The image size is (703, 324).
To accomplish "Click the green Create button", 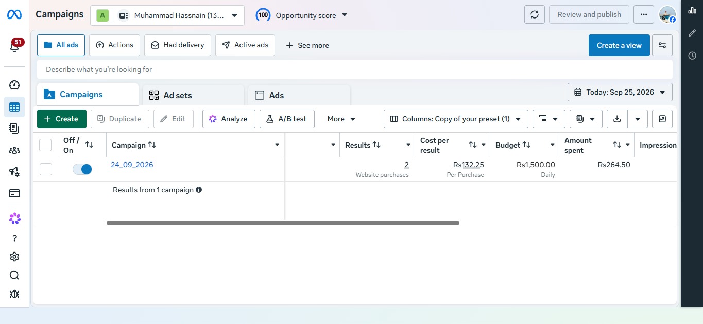I will point(62,119).
